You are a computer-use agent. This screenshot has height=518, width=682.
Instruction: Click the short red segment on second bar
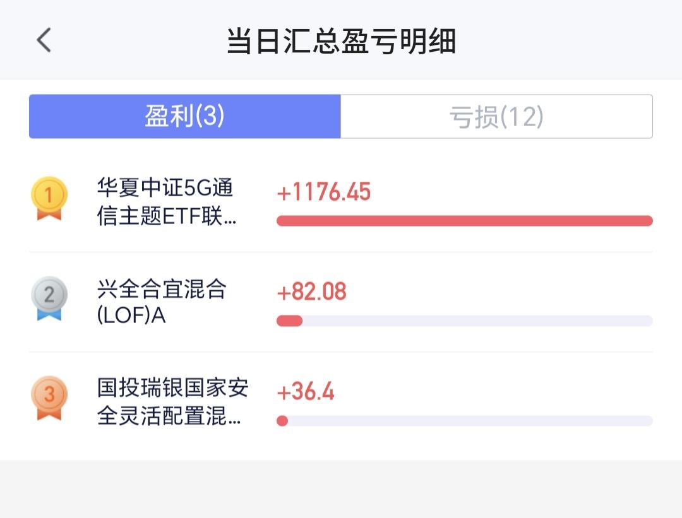(289, 321)
